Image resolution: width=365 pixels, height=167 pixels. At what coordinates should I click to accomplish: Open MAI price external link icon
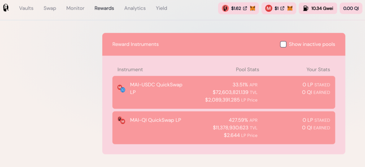coord(282,8)
